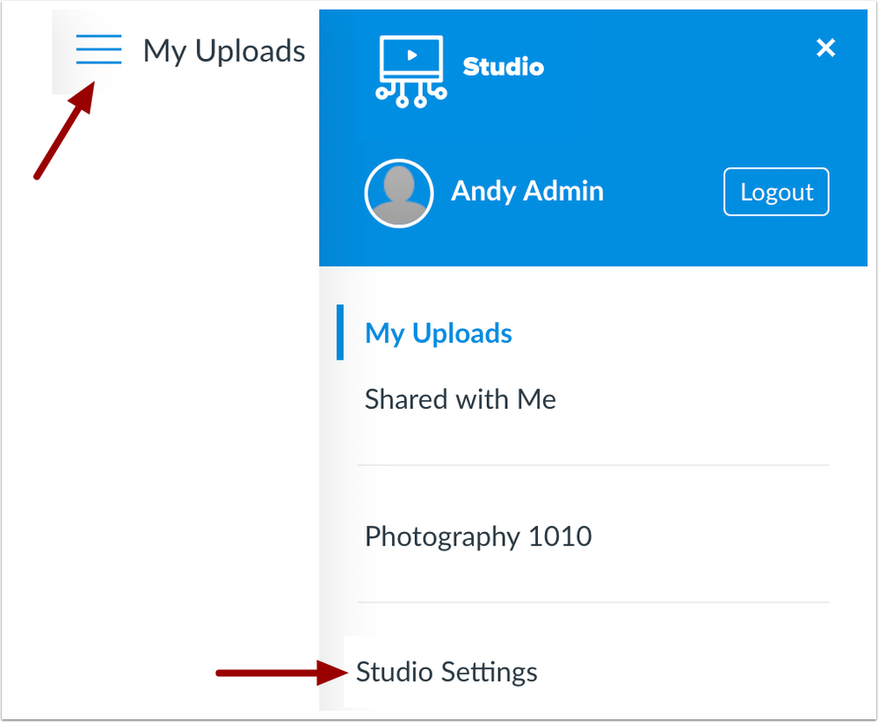Click the Andy Admin name label
The height and width of the screenshot is (722, 878).
[527, 191]
